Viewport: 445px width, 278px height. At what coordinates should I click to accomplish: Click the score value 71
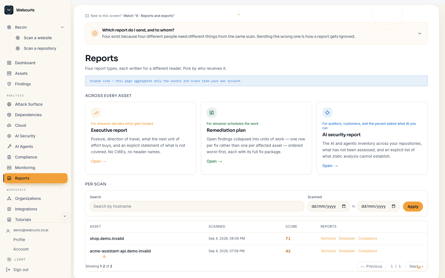[288, 239]
